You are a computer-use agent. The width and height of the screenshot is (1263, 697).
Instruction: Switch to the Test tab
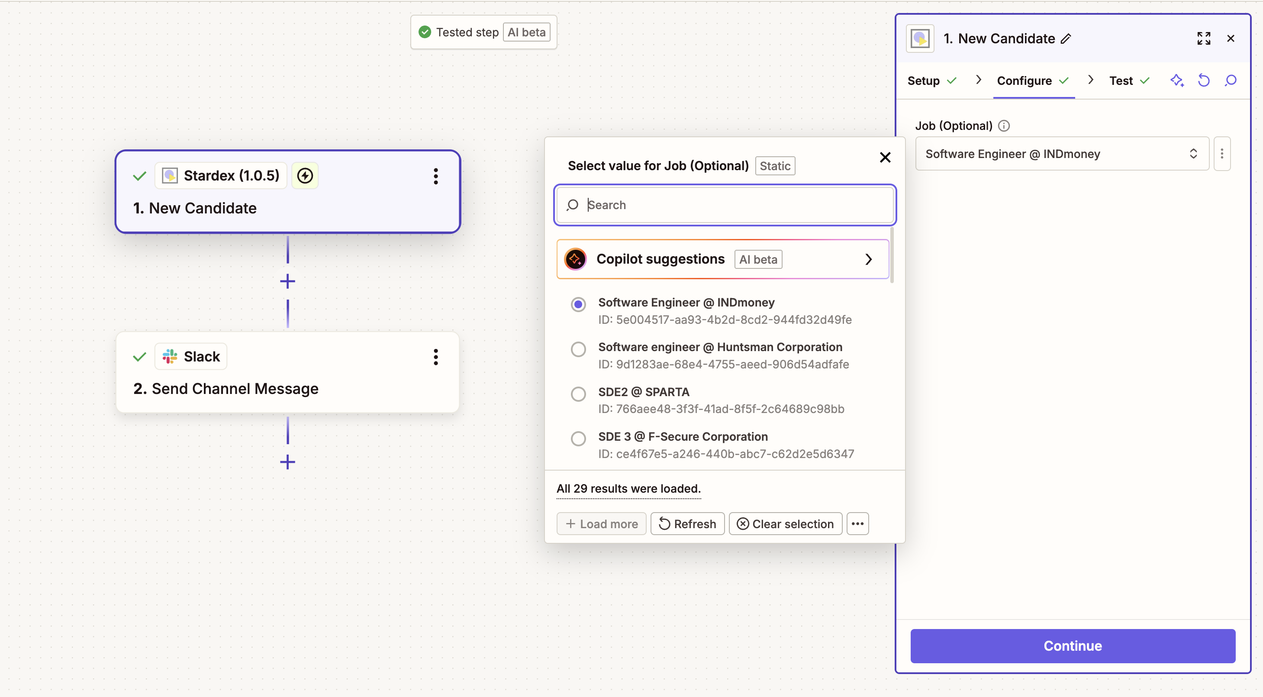(1129, 81)
